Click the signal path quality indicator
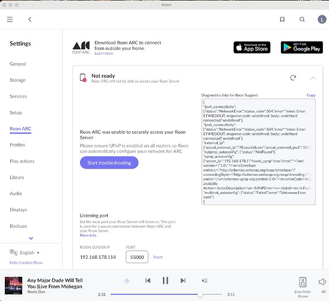This screenshot has height=301, width=329. 127,281
